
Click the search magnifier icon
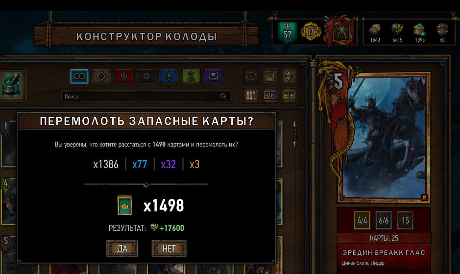(x=223, y=97)
